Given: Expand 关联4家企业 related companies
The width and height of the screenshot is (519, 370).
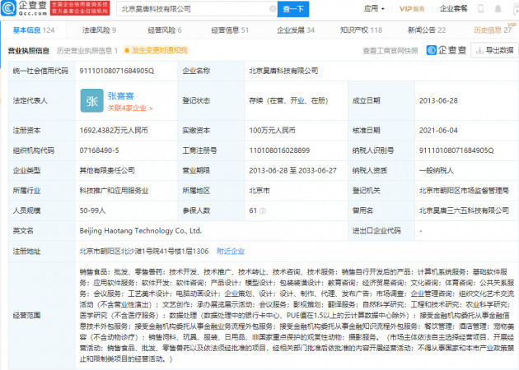Looking at the screenshot, I should point(130,108).
